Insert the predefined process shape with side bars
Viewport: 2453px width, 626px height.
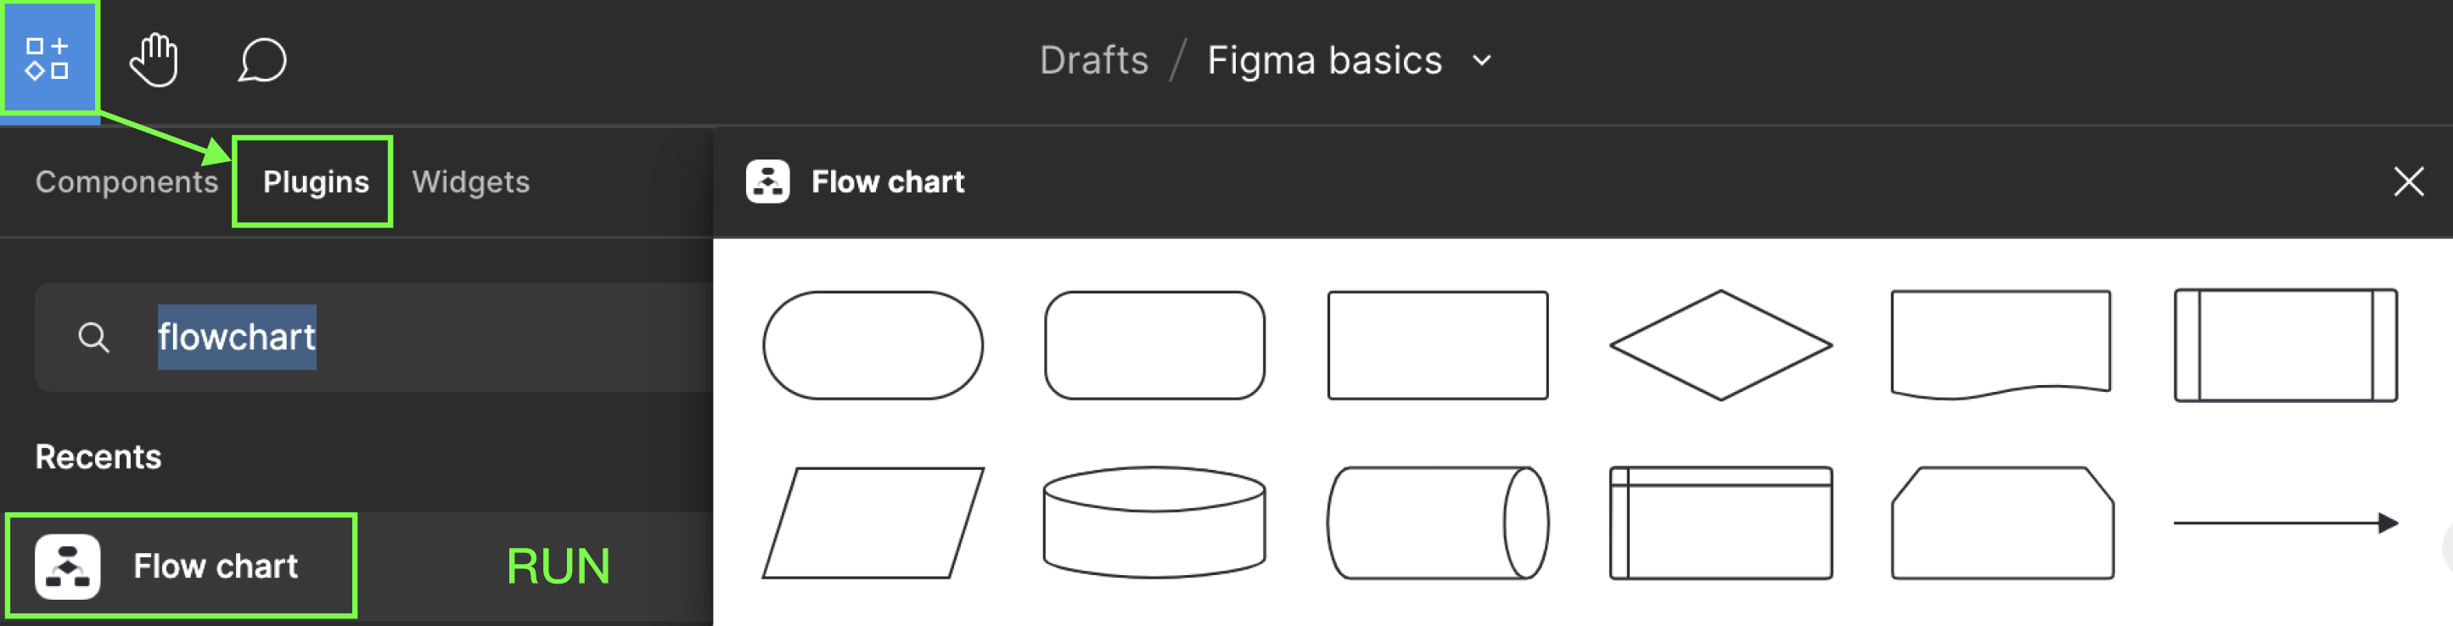pyautogui.click(x=2286, y=345)
